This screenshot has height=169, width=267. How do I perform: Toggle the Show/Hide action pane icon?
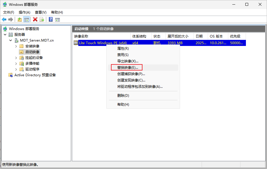[57, 19]
